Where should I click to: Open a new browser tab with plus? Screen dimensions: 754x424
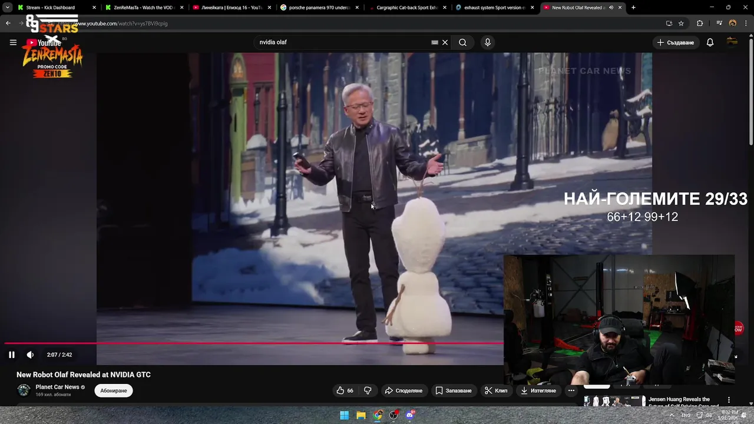click(633, 8)
